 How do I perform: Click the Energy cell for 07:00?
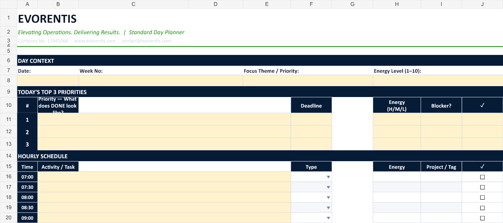click(x=397, y=177)
